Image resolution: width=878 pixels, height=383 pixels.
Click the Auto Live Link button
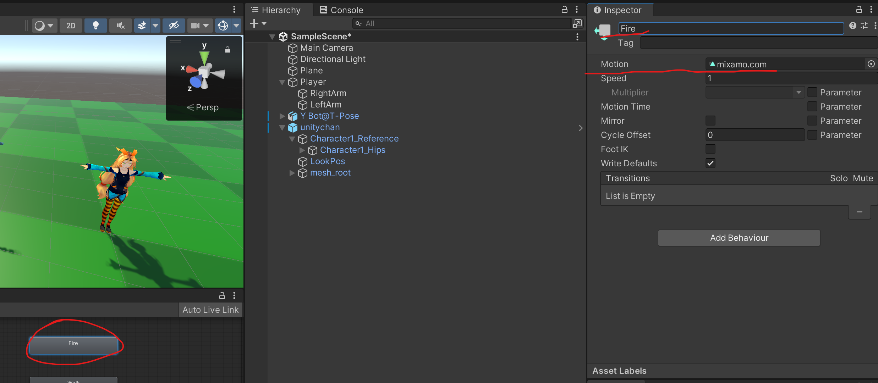210,310
